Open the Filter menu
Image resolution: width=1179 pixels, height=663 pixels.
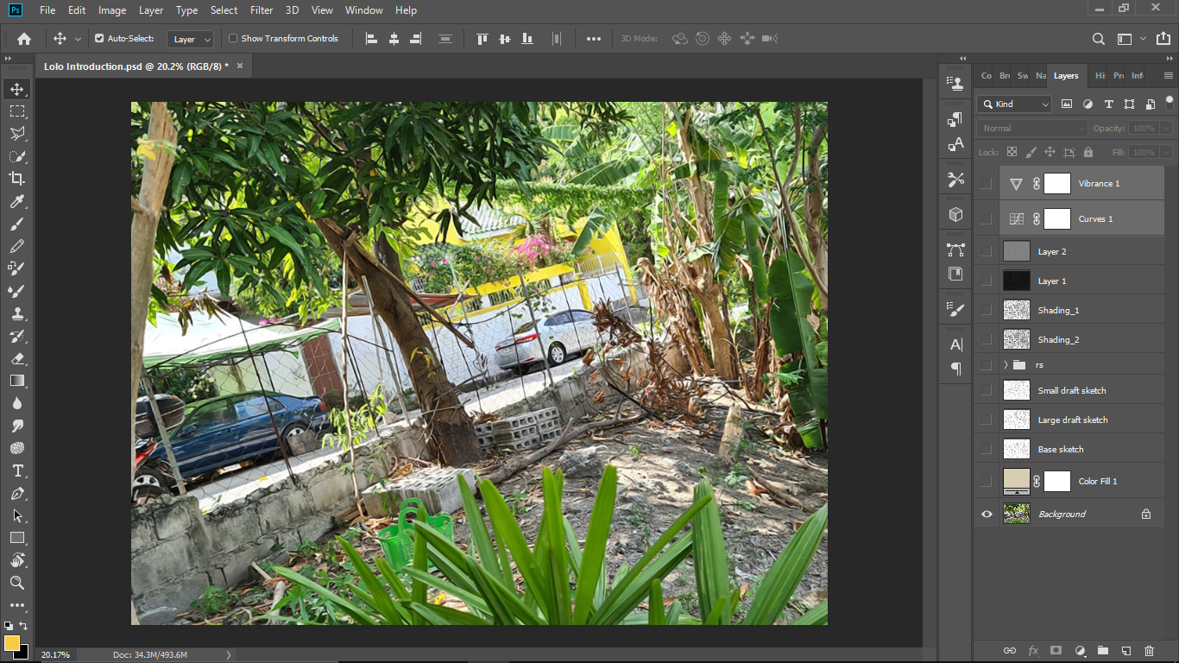click(261, 10)
